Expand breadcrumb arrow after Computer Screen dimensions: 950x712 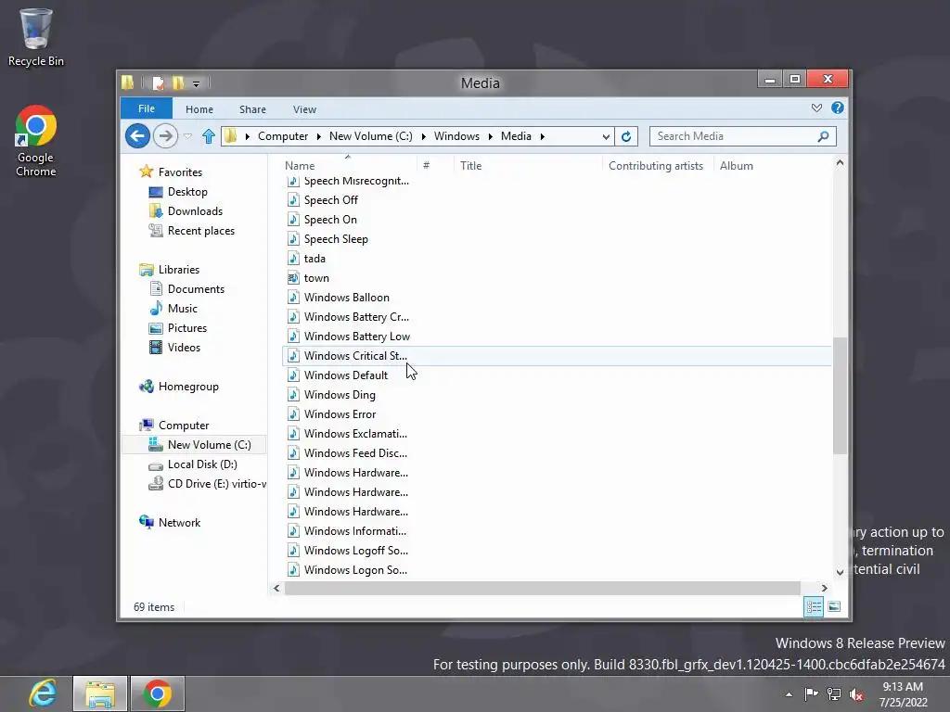[319, 136]
